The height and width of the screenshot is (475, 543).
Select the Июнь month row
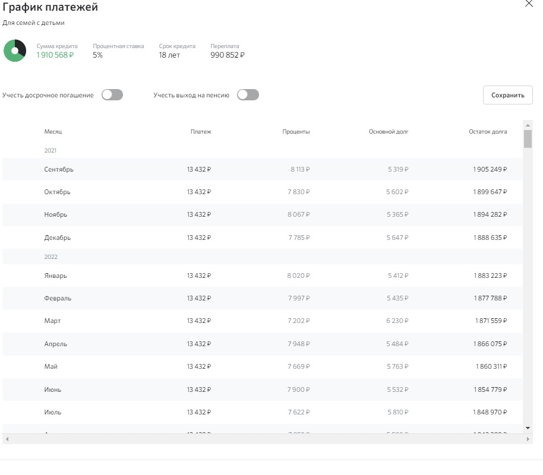(x=262, y=389)
